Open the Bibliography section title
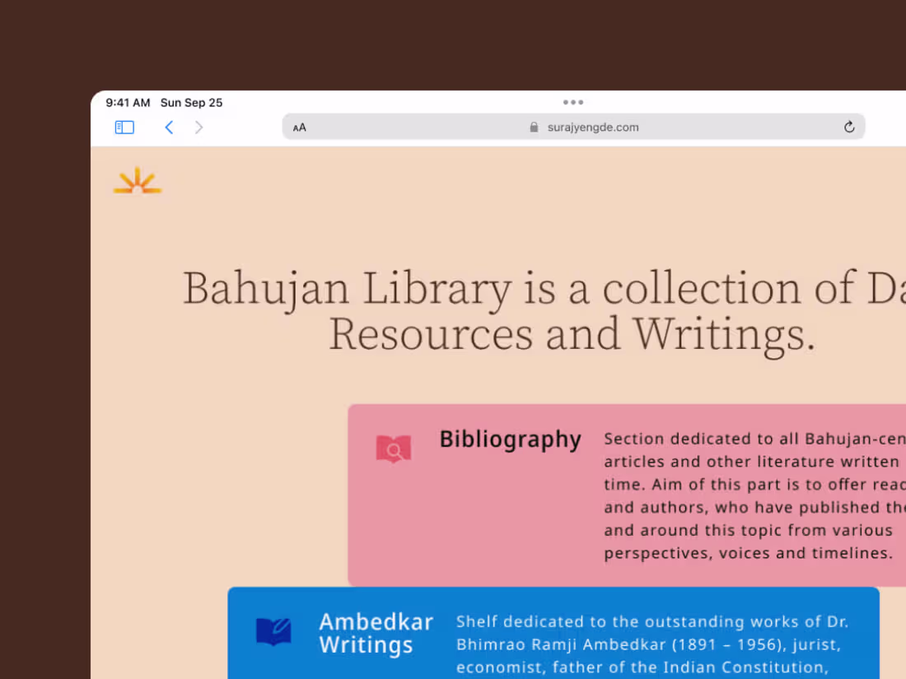This screenshot has width=906, height=679. pyautogui.click(x=511, y=439)
